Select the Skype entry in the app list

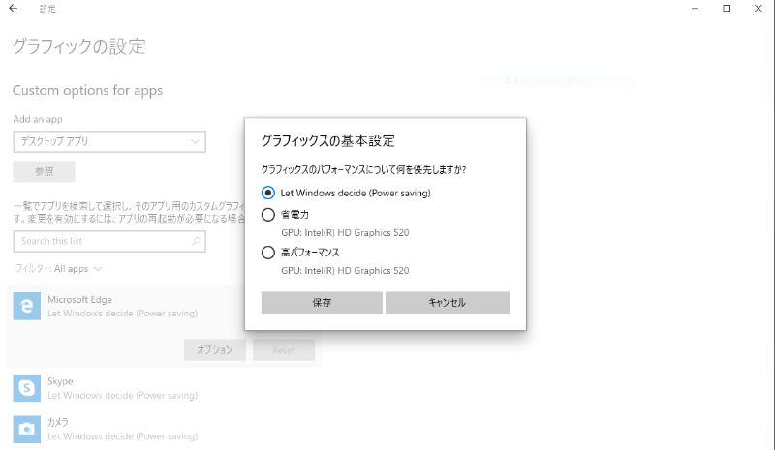tap(164, 388)
